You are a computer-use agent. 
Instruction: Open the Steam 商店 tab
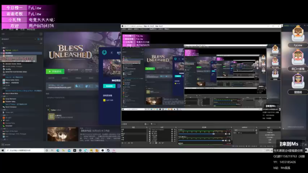tap(11, 30)
